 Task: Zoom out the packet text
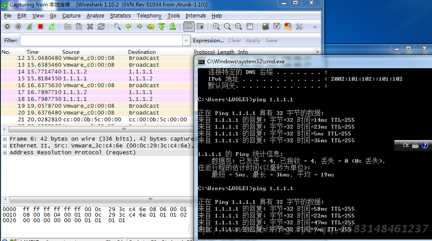227,26
